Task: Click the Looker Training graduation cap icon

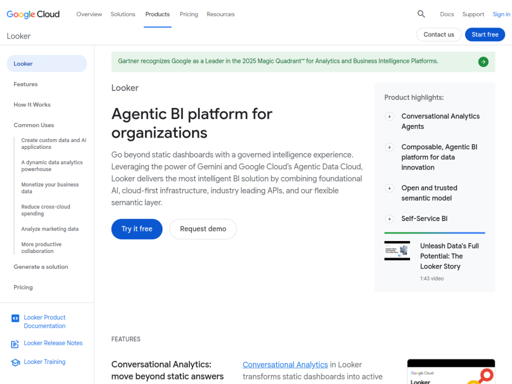Action: (15, 362)
